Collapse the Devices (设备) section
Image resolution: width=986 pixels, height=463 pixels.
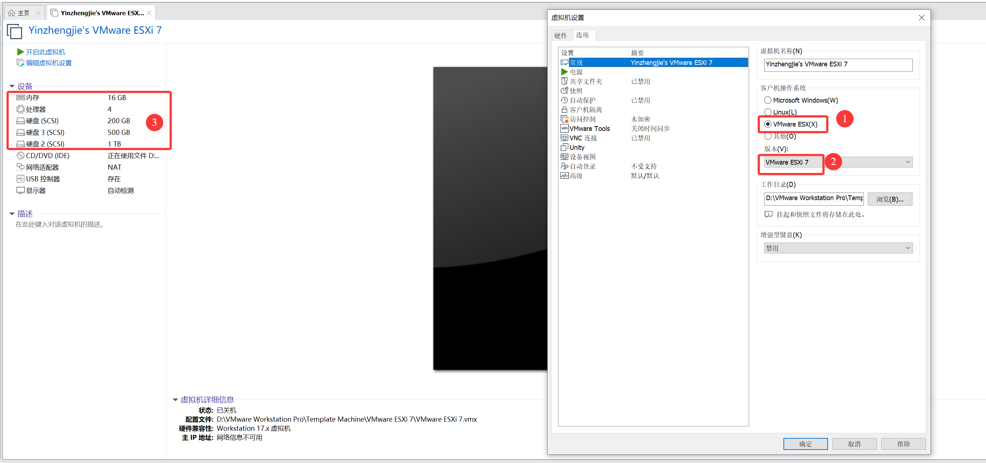point(12,86)
